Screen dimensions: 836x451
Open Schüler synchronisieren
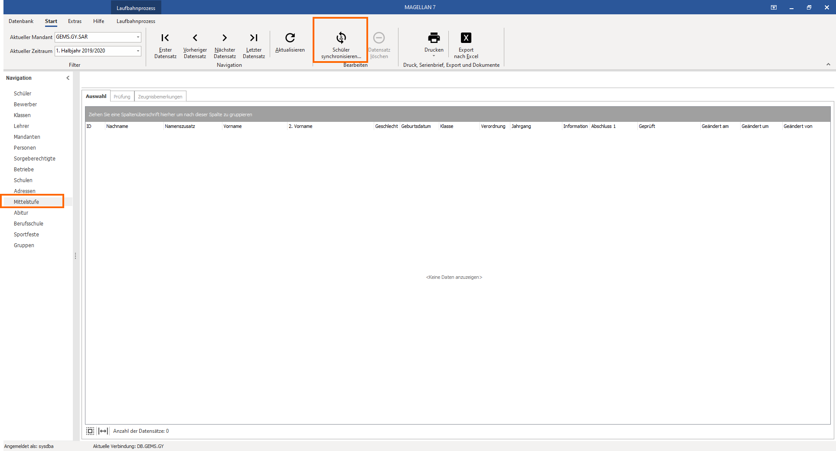pos(341,45)
